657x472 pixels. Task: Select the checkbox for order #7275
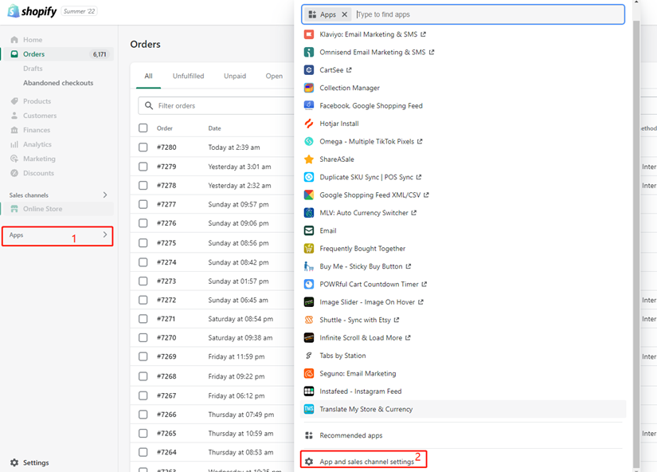[143, 243]
